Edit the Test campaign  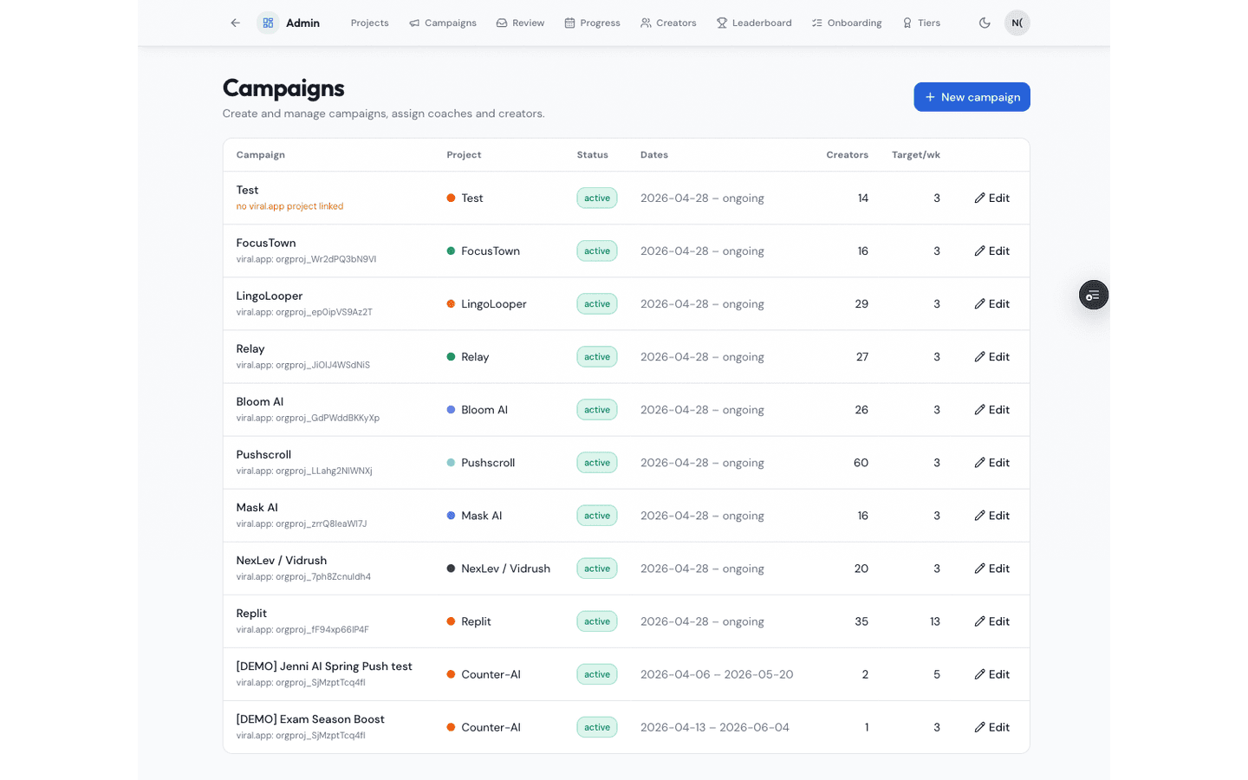[x=991, y=198]
